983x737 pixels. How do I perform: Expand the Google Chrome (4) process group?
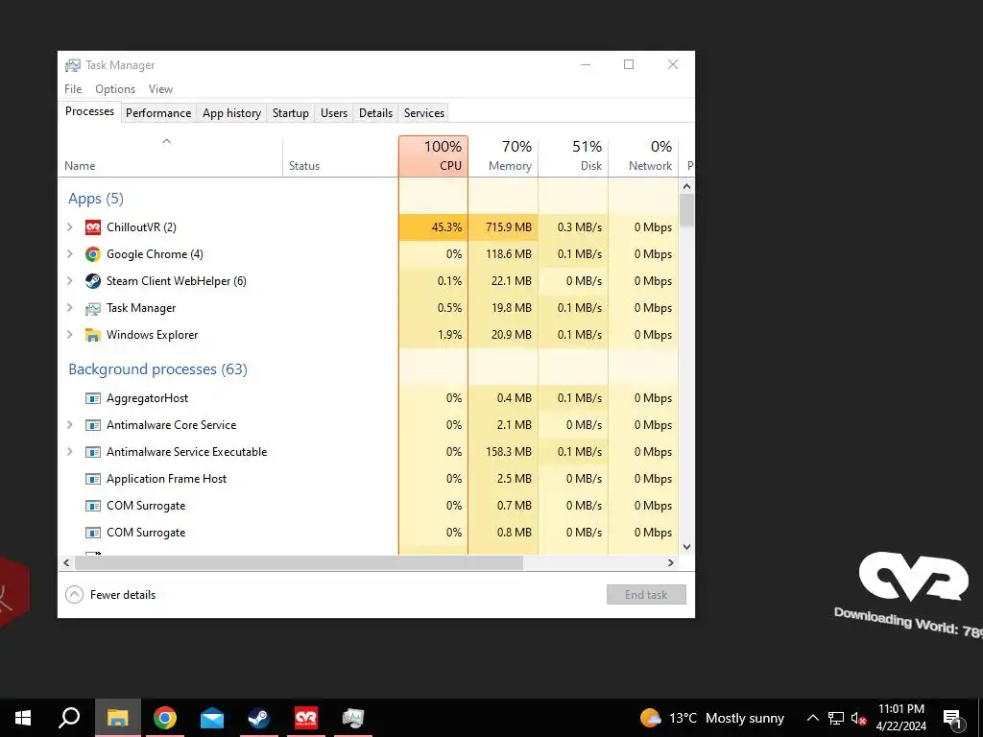69,253
